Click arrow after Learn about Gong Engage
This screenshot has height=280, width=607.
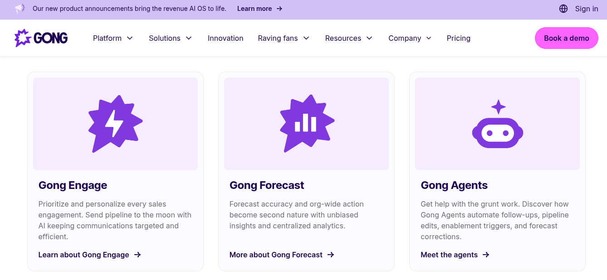137,255
